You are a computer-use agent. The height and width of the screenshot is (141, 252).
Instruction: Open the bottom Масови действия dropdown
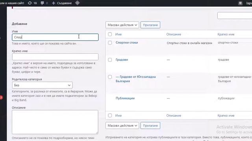(x=122, y=125)
